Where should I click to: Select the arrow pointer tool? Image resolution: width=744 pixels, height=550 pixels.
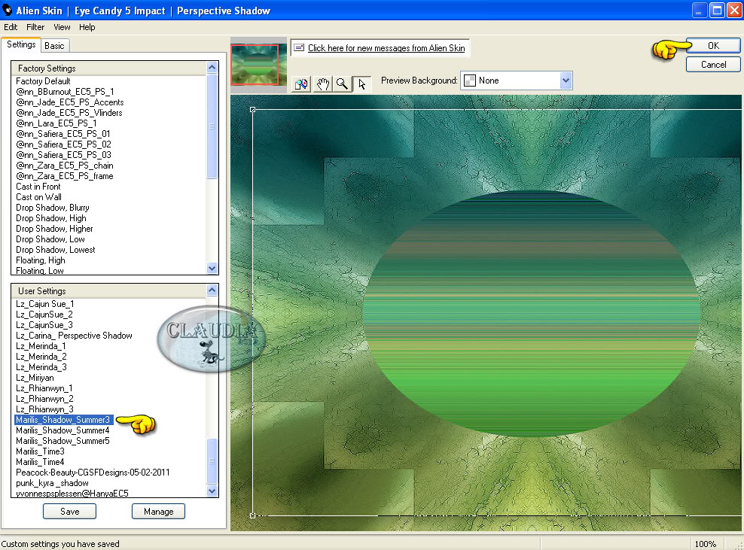(x=362, y=84)
